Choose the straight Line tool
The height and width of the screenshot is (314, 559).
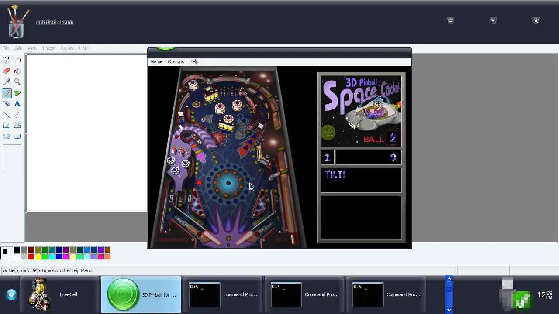[x=7, y=115]
